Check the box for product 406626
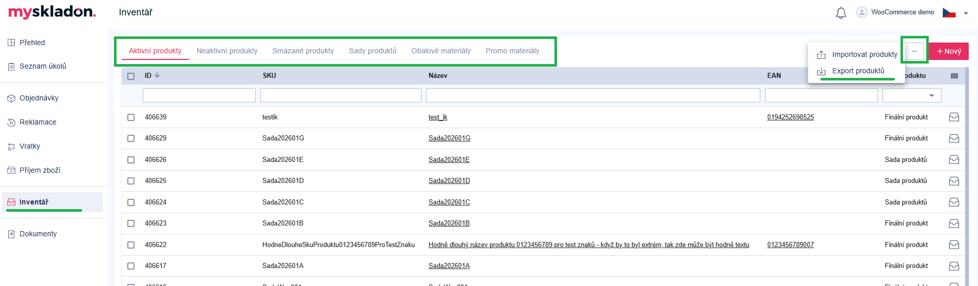 point(131,160)
